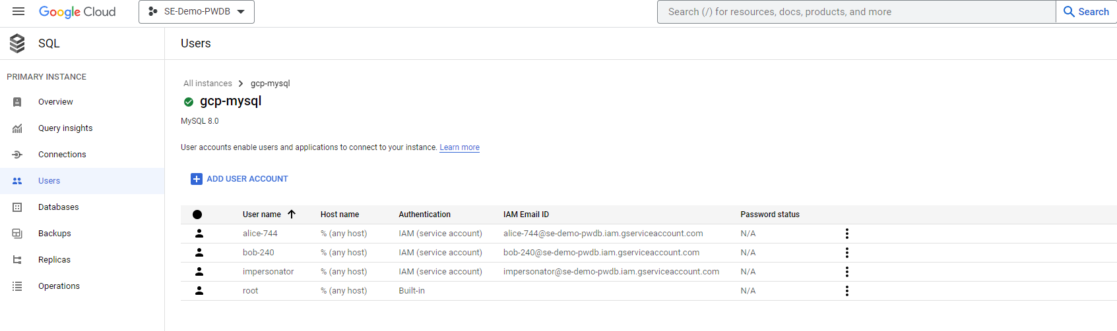This screenshot has width=1117, height=331.
Task: Click the Query insights chart icon
Action: [x=17, y=128]
